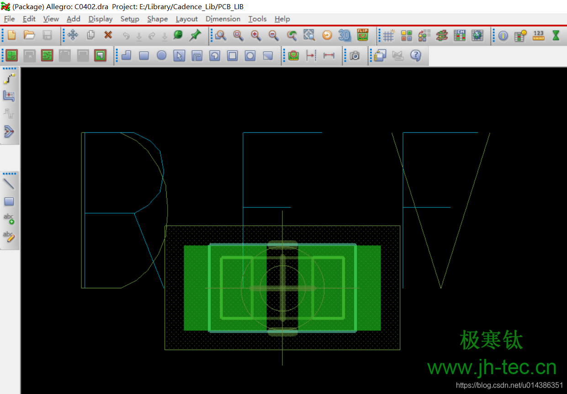This screenshot has width=567, height=394.
Task: Toggle the grid display icon
Action: click(x=389, y=35)
